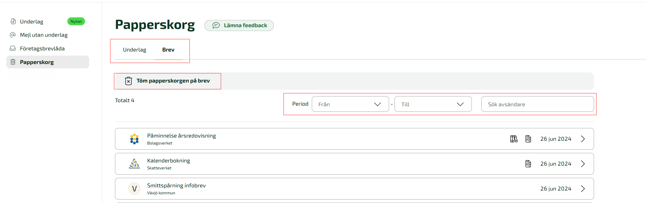The image size is (646, 203).
Task: Click the Underlag sidebar icon
Action: coord(13,21)
